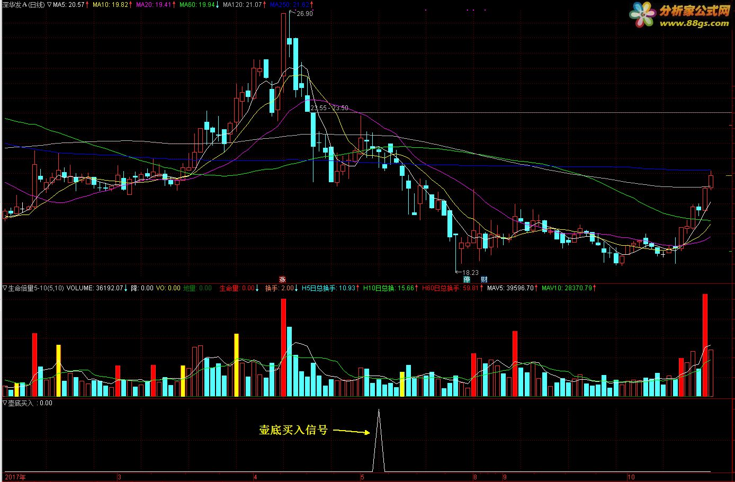Viewport: 735px width, 482px height.
Task: Click the white 壶底买入 signal spike
Action: click(x=378, y=441)
